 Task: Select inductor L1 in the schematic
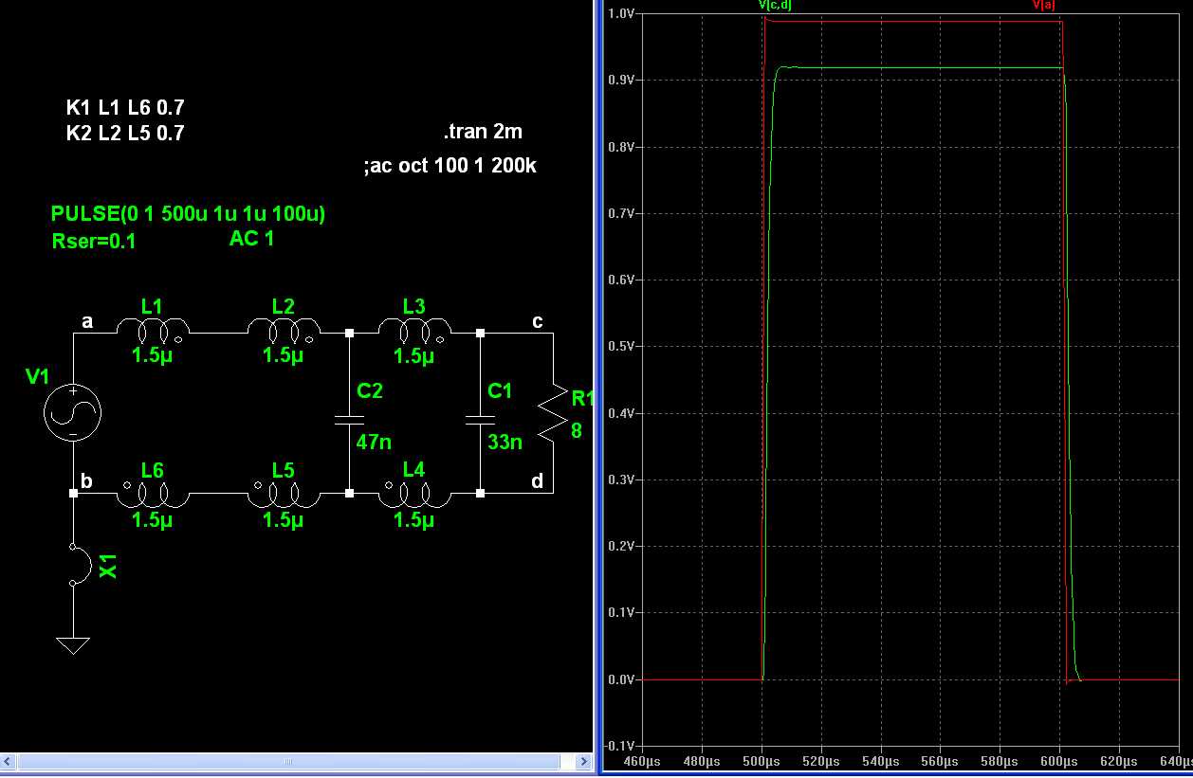coord(152,331)
